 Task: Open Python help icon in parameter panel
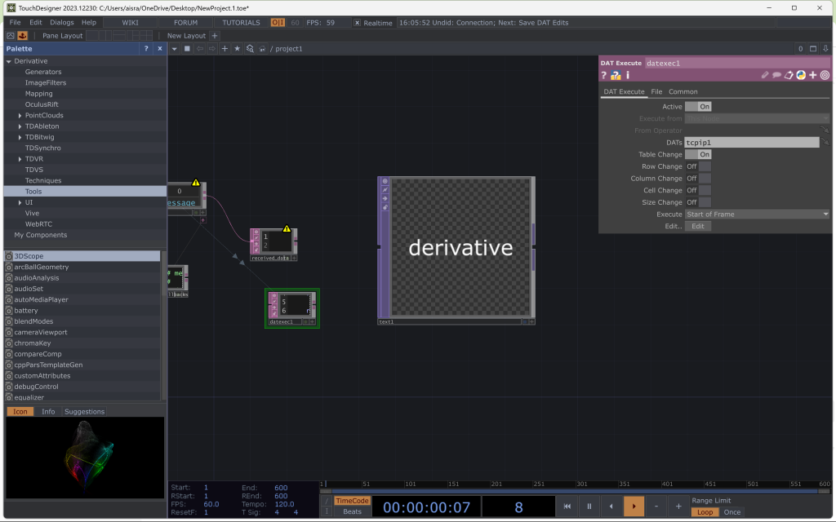point(616,75)
